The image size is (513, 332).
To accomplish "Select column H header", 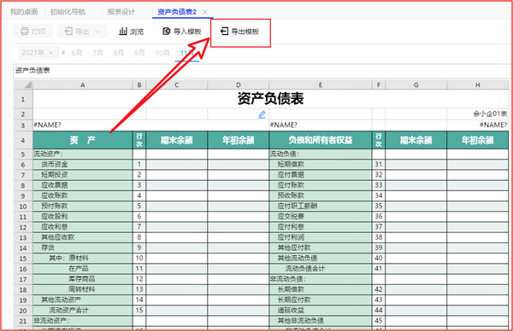I will pyautogui.click(x=478, y=84).
